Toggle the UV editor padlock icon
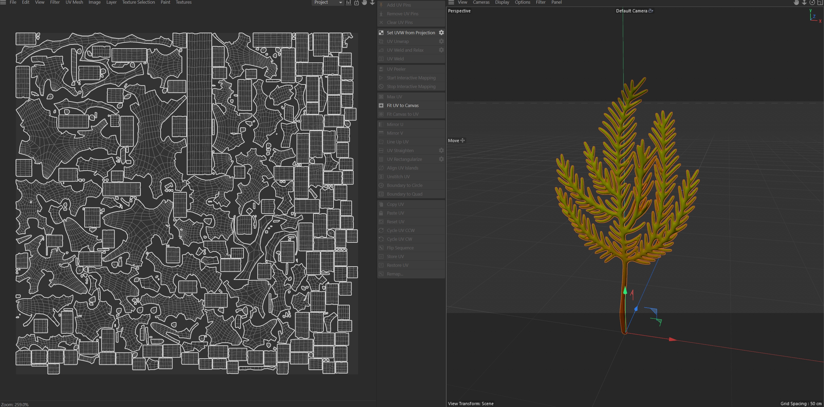The height and width of the screenshot is (407, 824). [356, 3]
